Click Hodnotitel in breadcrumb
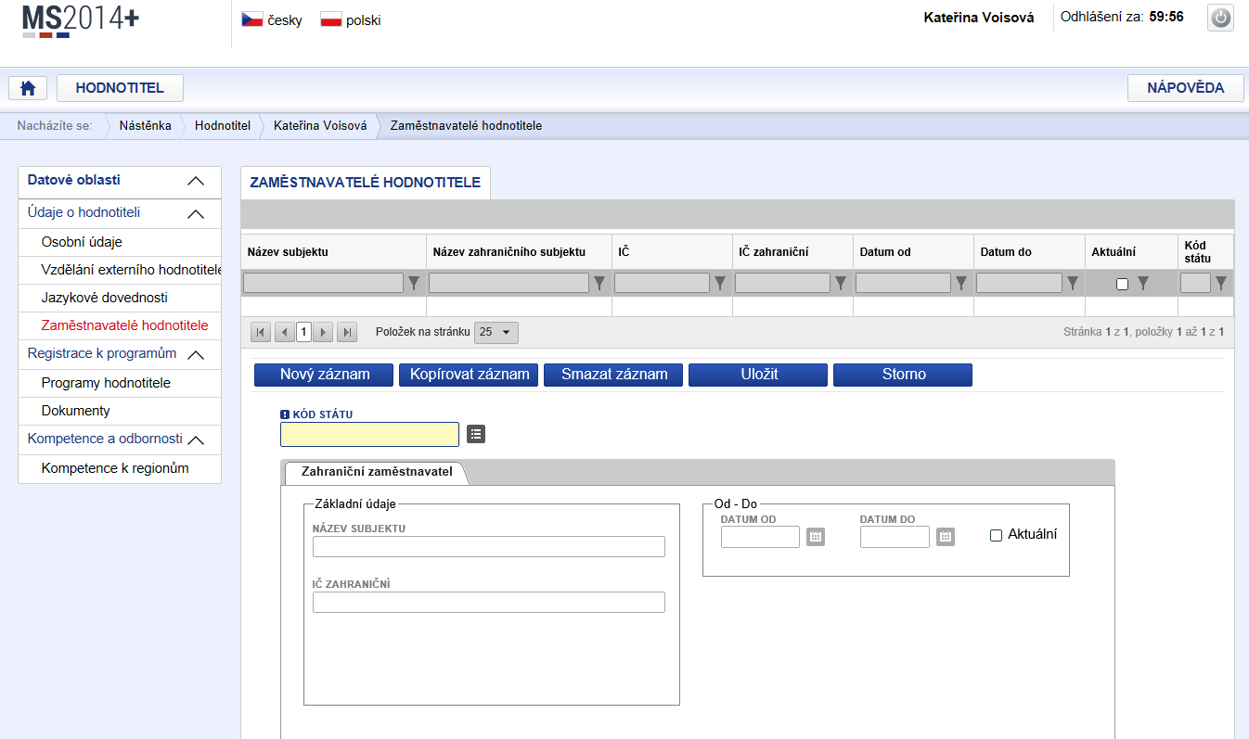This screenshot has width=1249, height=739. pos(223,126)
